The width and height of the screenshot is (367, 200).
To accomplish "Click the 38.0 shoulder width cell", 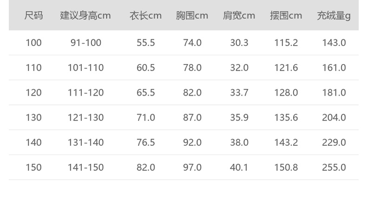I will [x=239, y=142].
